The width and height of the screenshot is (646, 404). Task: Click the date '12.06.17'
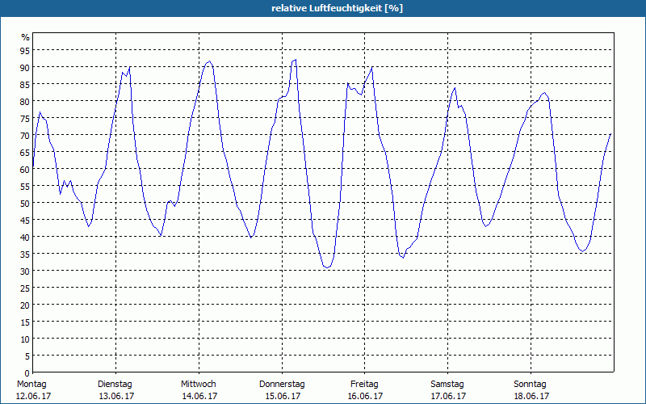coord(33,396)
